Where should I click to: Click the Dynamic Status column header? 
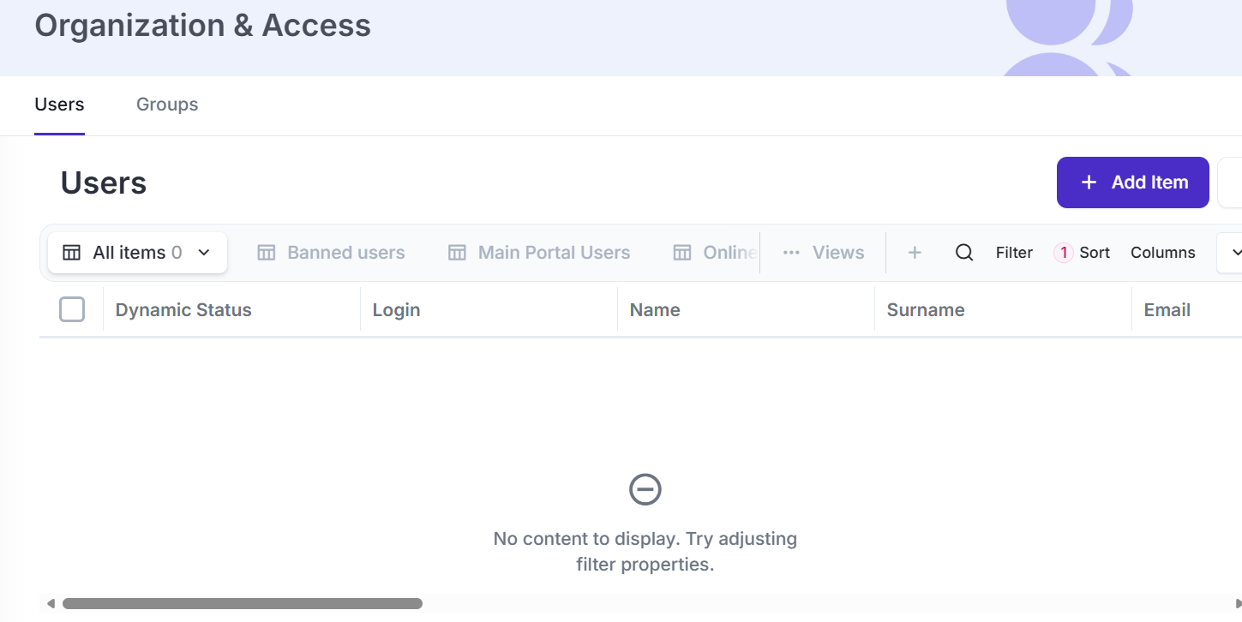[x=183, y=310]
